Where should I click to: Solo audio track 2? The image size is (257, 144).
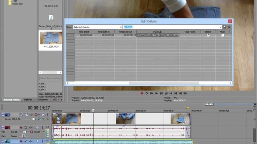42,127
